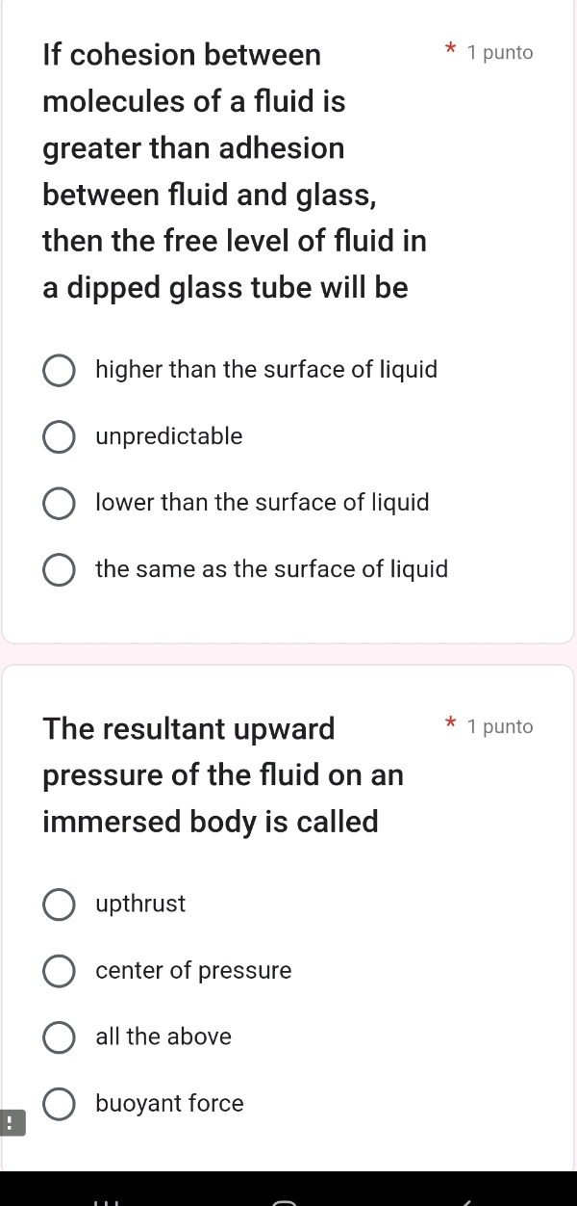This screenshot has height=1206, width=577.
Task: Click '1 punto' label on upward pressure question
Action: 499,727
